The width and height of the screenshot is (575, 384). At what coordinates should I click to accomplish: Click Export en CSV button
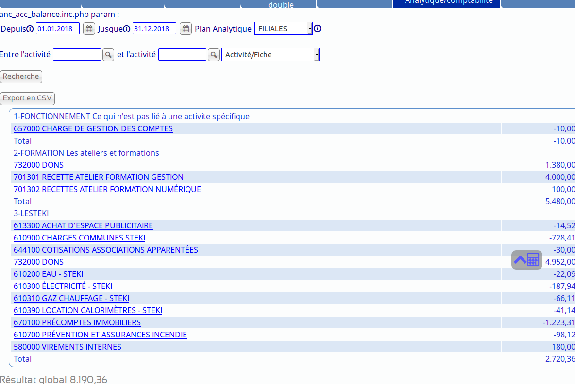[27, 98]
